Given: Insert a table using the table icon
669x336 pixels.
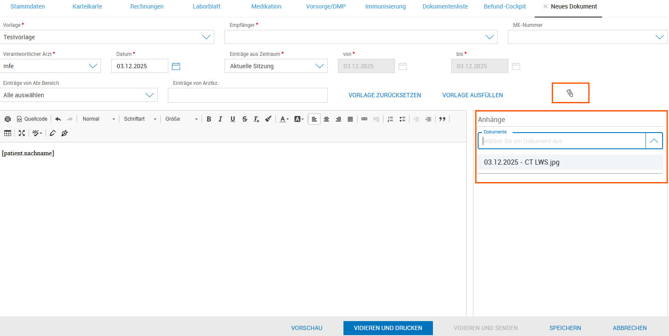Looking at the screenshot, I should pyautogui.click(x=8, y=133).
